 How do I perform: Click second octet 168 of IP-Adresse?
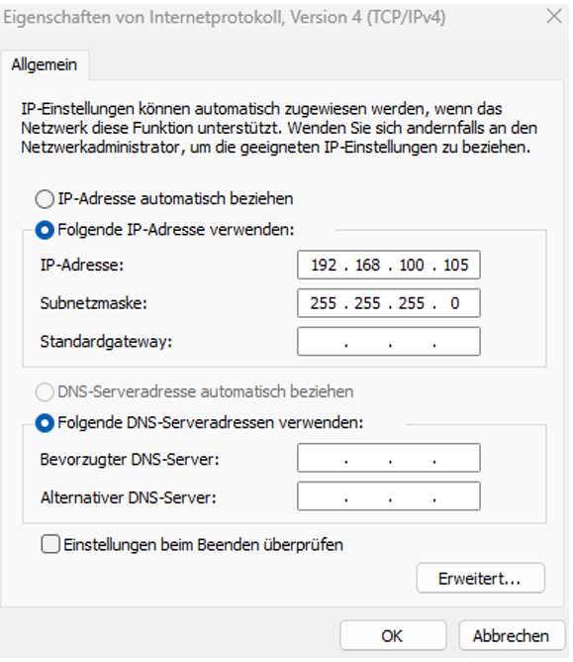[x=368, y=266]
